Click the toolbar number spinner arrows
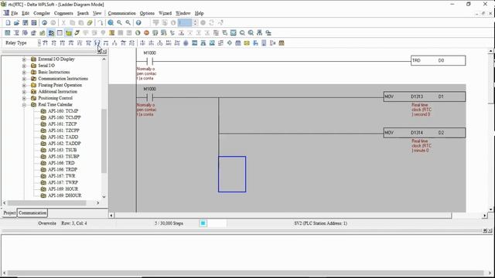 pos(195,22)
